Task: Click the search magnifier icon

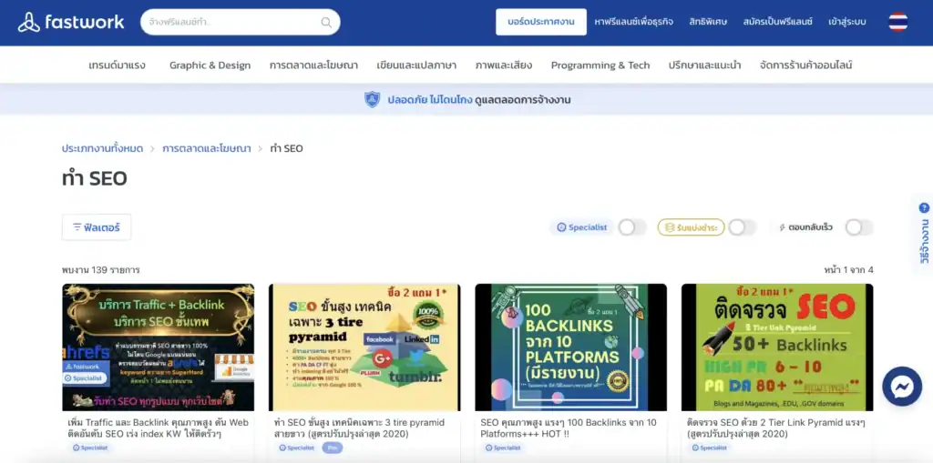Action: pyautogui.click(x=326, y=23)
